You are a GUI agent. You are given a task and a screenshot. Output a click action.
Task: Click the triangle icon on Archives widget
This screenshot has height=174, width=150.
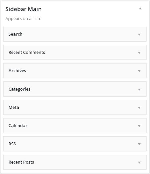pyautogui.click(x=139, y=71)
